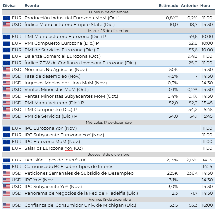Open the PMI Compuesto Eurozona (Dic.) P event
This screenshot has width=218, height=212.
[61, 43]
